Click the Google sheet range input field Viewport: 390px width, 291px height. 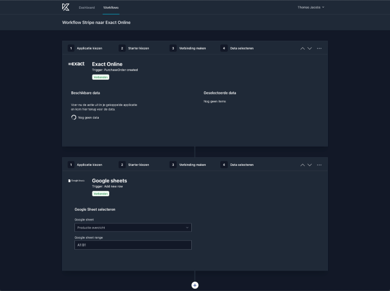(133, 245)
